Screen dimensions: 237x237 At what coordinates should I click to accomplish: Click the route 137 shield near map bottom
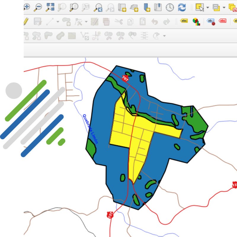110,214
